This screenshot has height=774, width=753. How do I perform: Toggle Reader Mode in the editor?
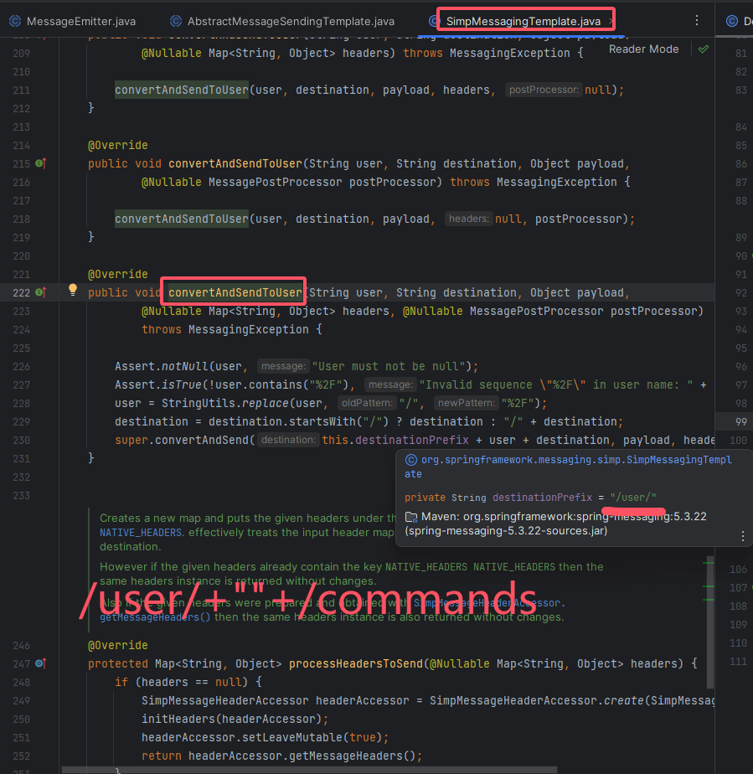pos(643,49)
